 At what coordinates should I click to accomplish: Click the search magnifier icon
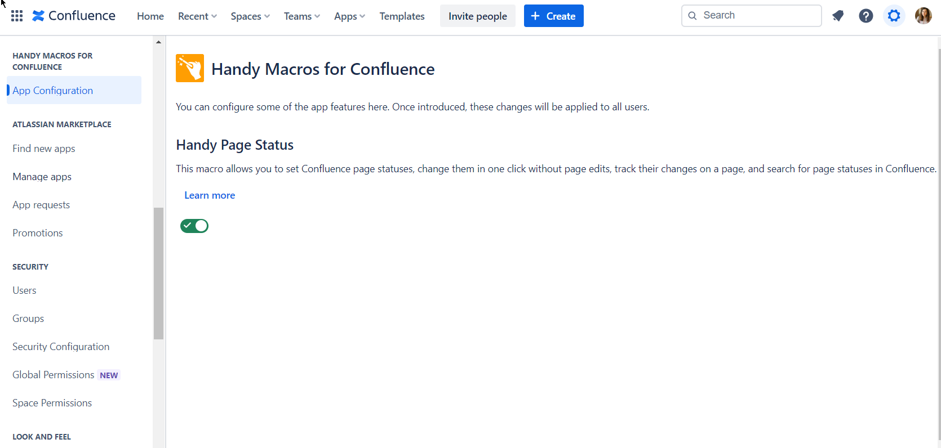(693, 16)
